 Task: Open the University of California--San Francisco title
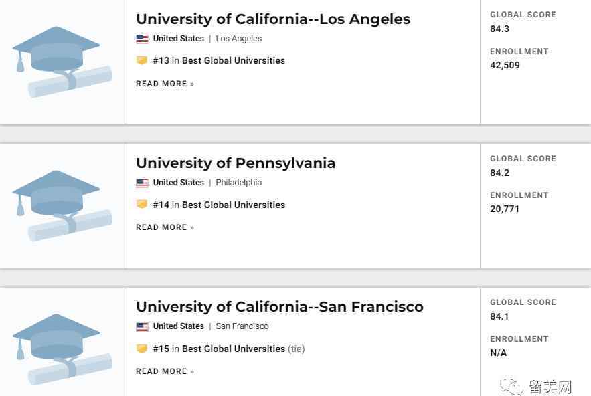[x=280, y=307]
